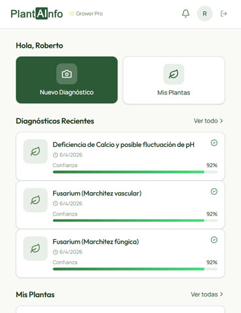This screenshot has height=313, width=241.
Task: Open the Mis Plantas card button
Action: 174,80
